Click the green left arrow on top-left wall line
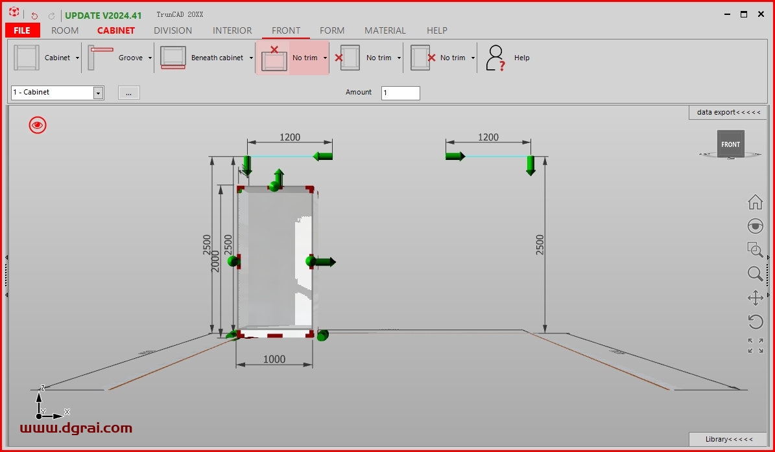The height and width of the screenshot is (452, 775). click(x=323, y=157)
